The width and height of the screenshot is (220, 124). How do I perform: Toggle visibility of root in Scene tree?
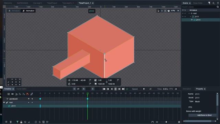[x=183, y=13]
